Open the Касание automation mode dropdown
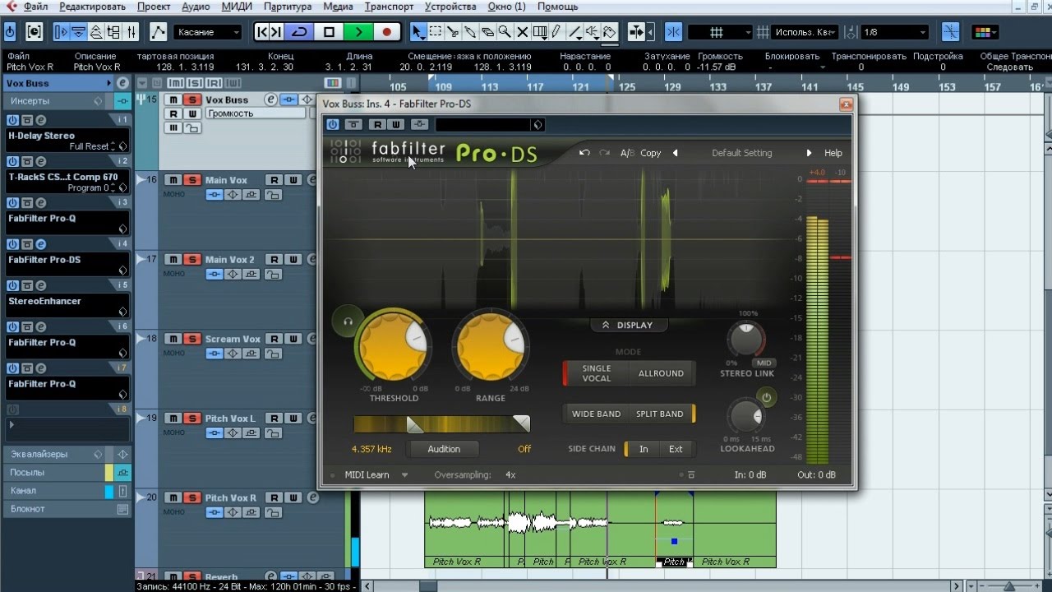The width and height of the screenshot is (1052, 592). [208, 32]
